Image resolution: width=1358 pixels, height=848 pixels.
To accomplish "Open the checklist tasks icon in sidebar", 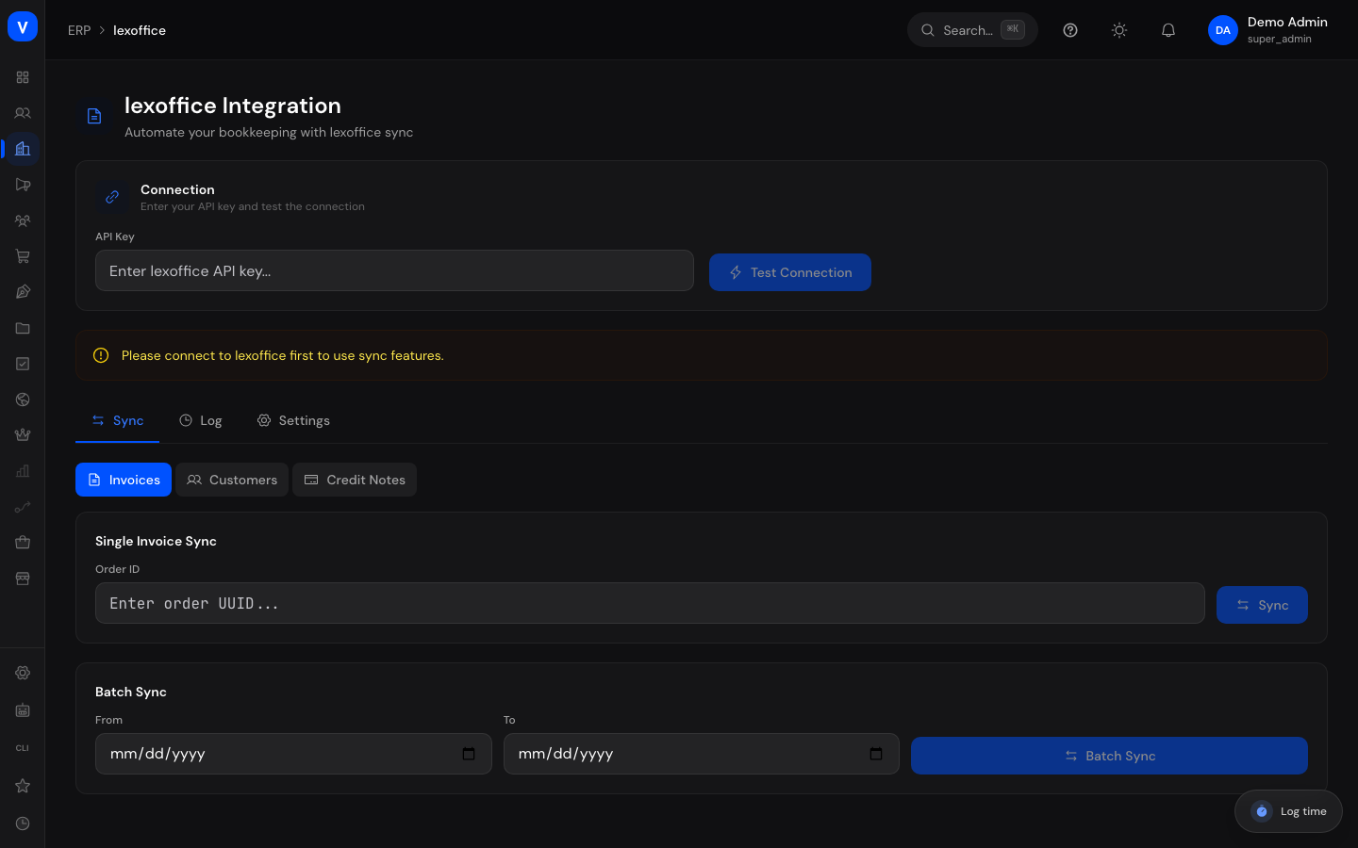I will click(23, 364).
